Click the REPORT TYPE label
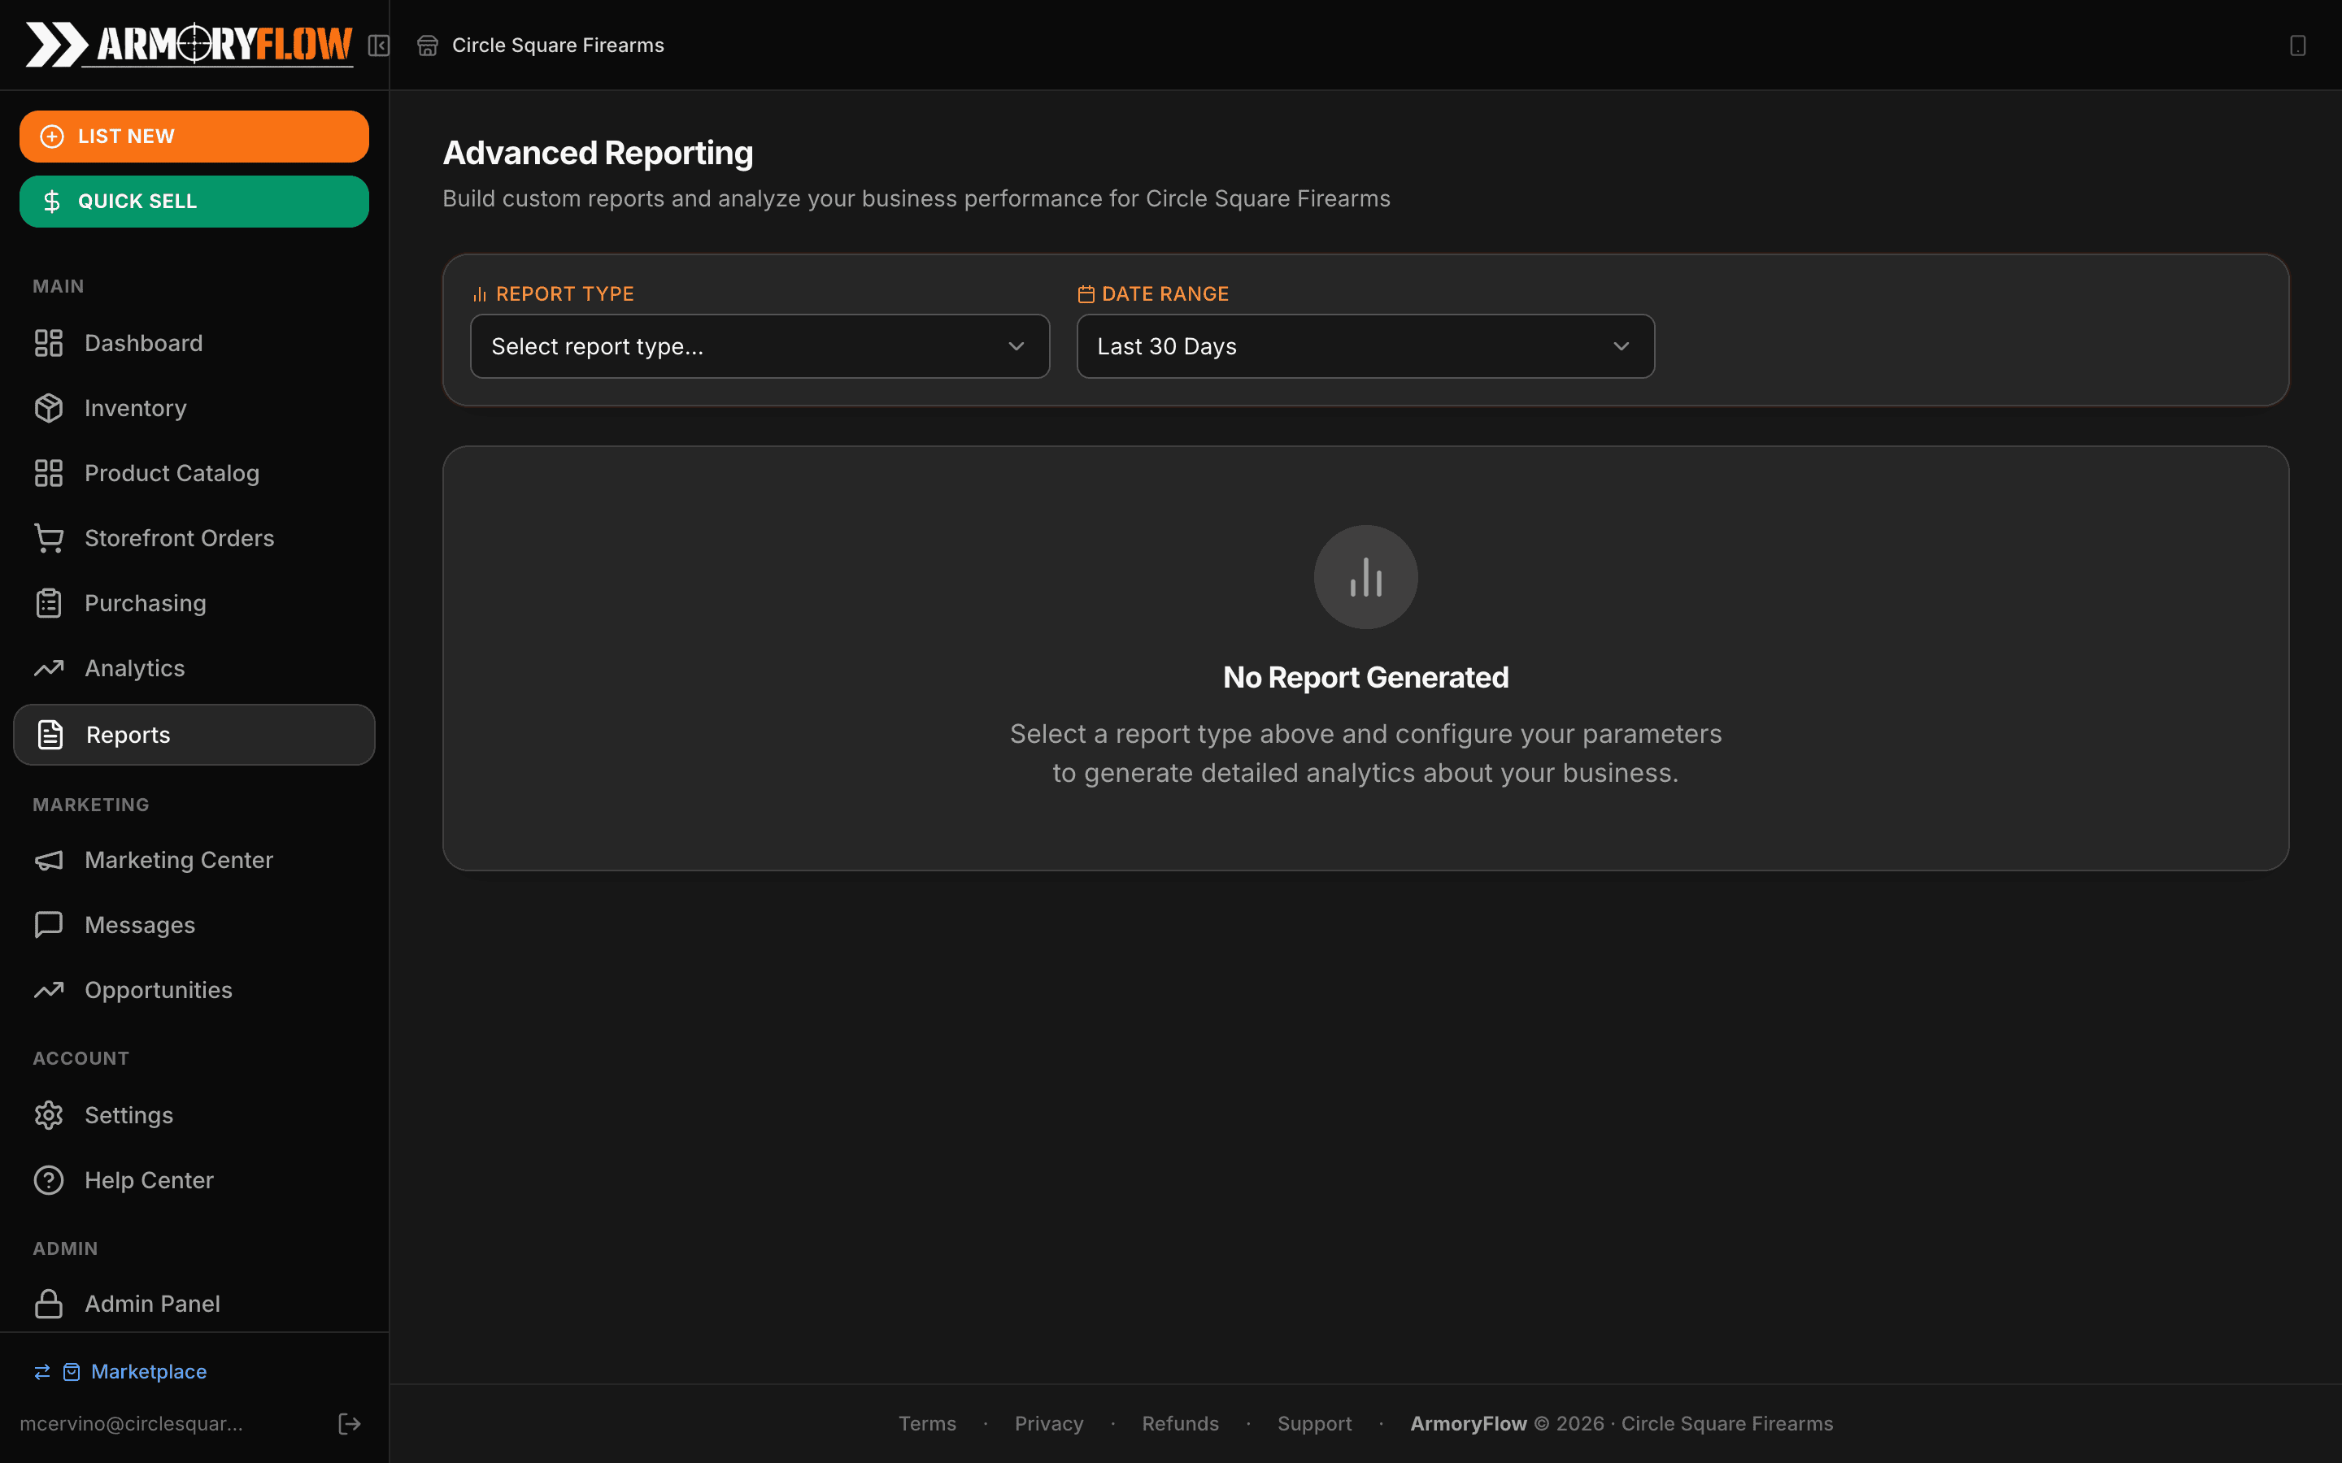2342x1463 pixels. [x=564, y=294]
